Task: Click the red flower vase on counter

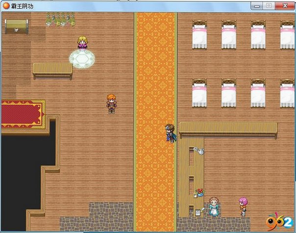Action: [x=200, y=192]
